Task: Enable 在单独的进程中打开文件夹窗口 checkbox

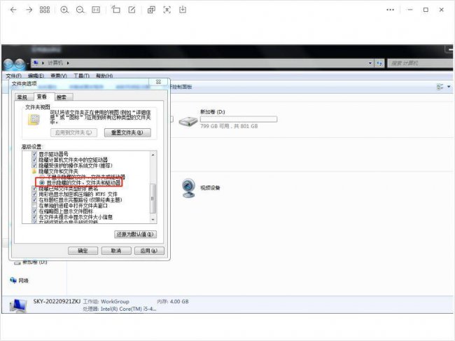Action: [34, 205]
